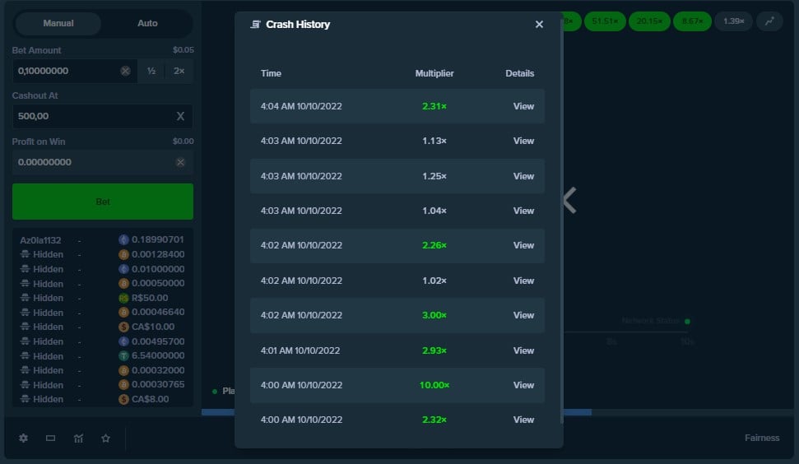Switch to Auto betting mode
Viewport: 799px width, 464px height.
point(147,23)
